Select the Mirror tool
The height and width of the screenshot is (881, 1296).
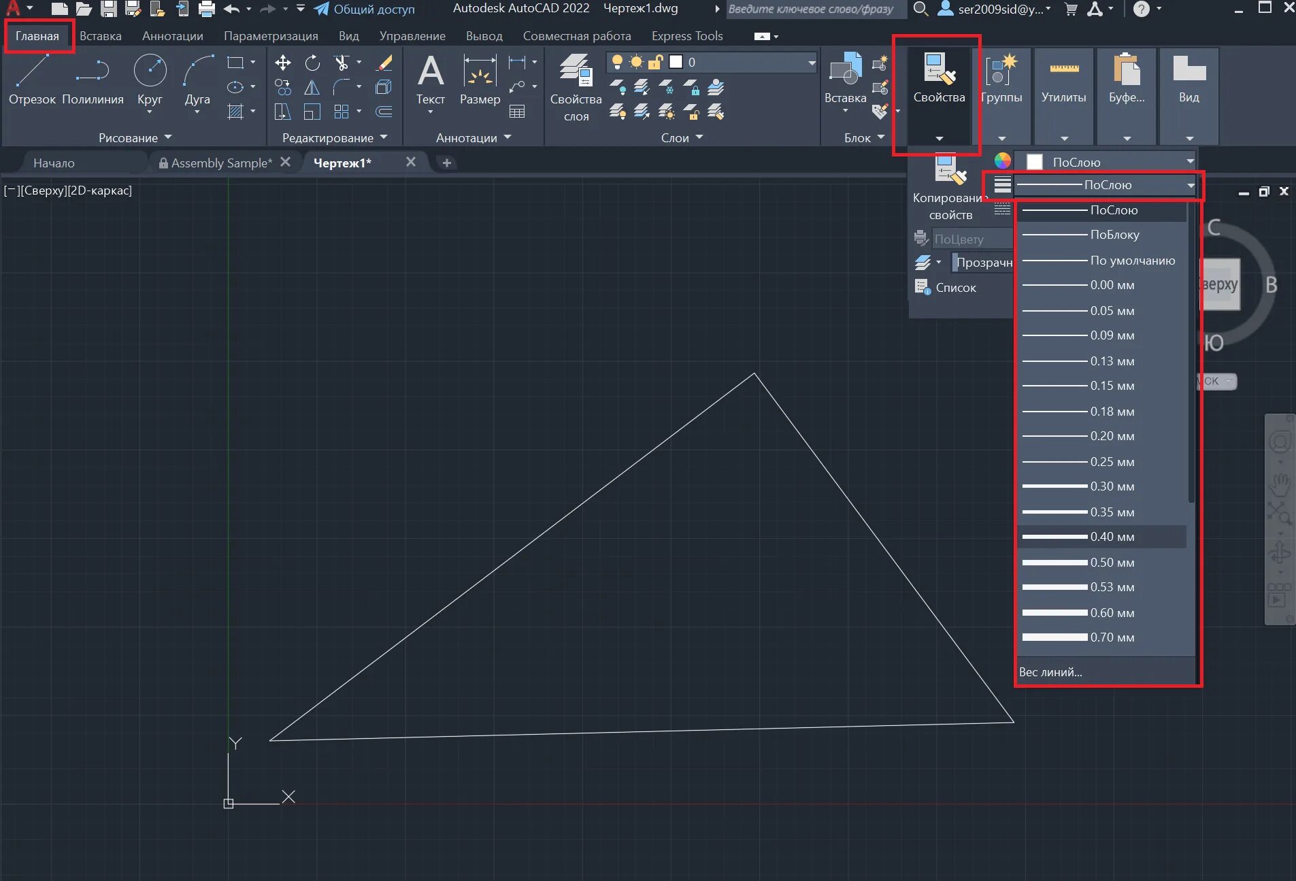312,87
